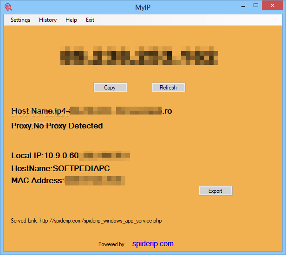Maximize the MyIP window
This screenshot has width=286, height=255.
(256, 6)
